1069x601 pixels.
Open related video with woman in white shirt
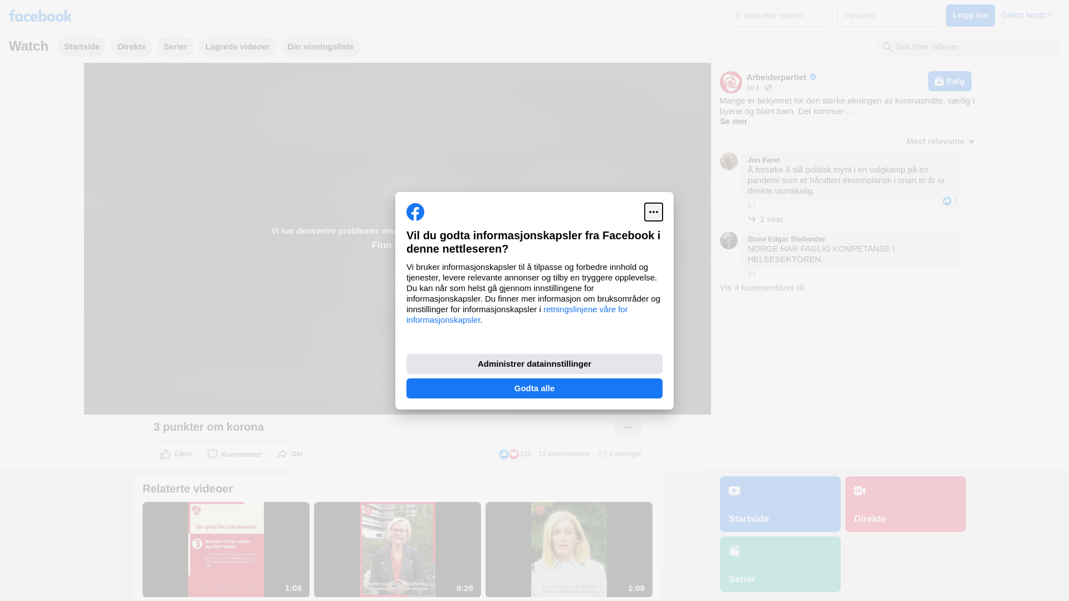(x=569, y=549)
